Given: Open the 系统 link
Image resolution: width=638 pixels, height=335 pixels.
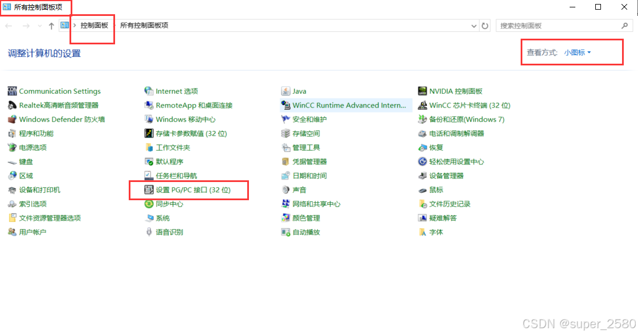Looking at the screenshot, I should pos(163,218).
